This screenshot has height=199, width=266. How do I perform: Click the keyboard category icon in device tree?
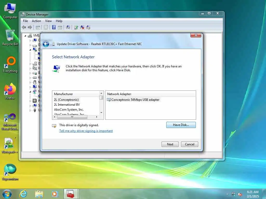35,77
